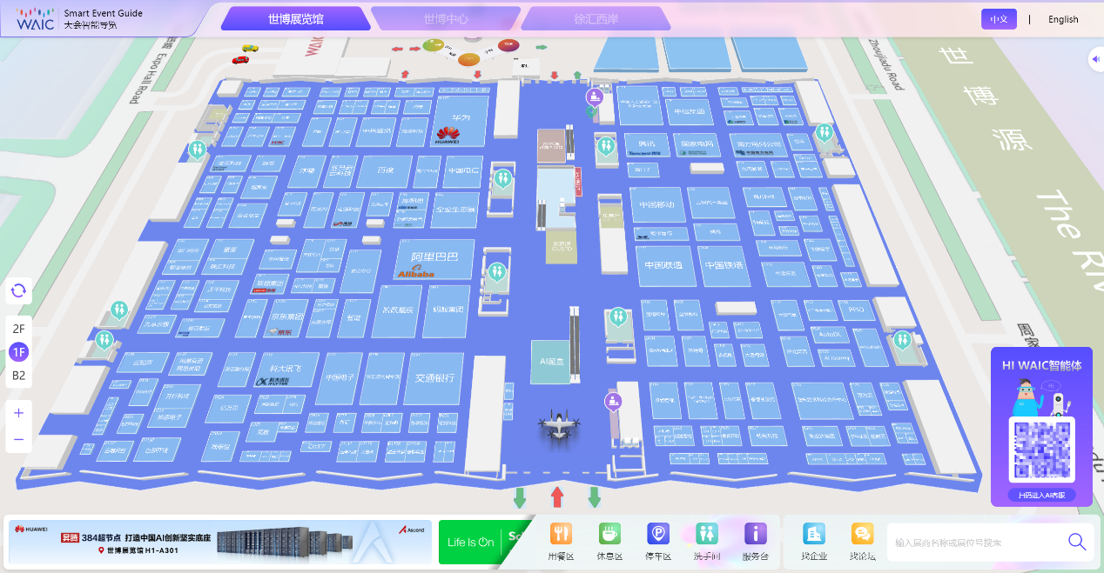The height and width of the screenshot is (573, 1104).
Task: Switch language to English
Action: 1063,19
